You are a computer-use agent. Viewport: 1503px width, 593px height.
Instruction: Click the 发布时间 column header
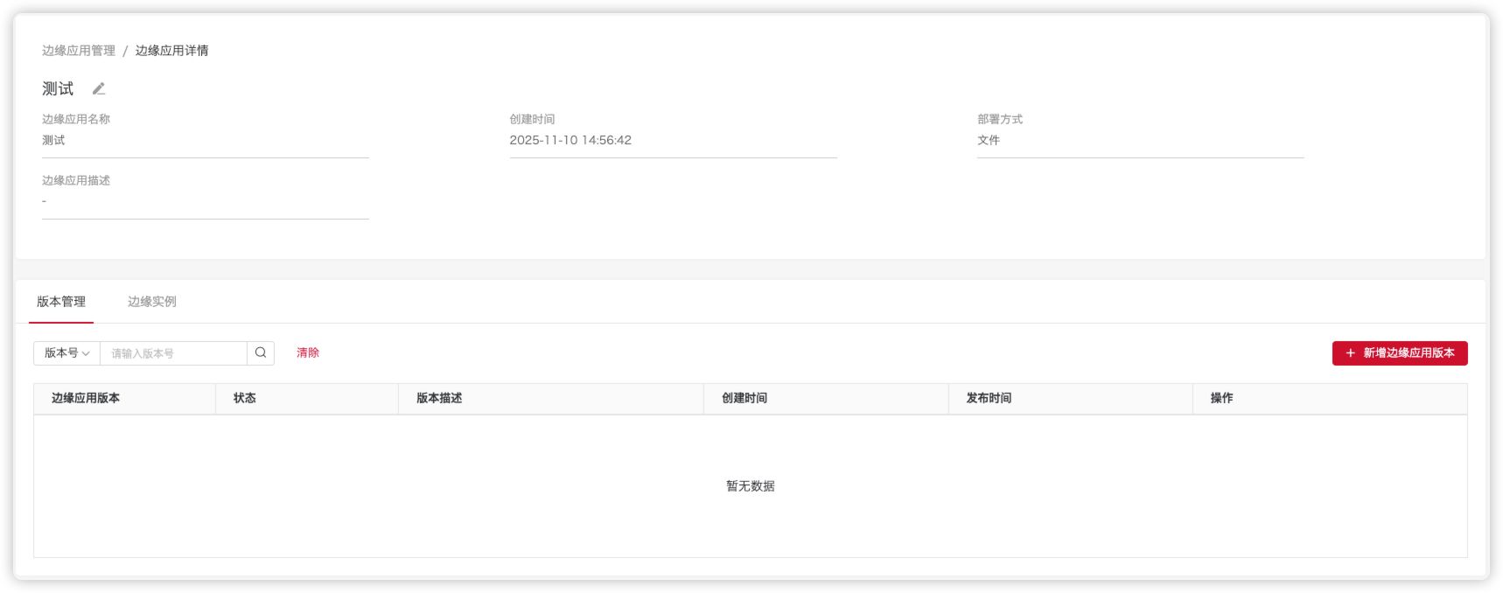[x=989, y=398]
